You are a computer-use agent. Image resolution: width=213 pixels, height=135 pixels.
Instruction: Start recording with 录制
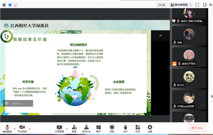pos(112,129)
